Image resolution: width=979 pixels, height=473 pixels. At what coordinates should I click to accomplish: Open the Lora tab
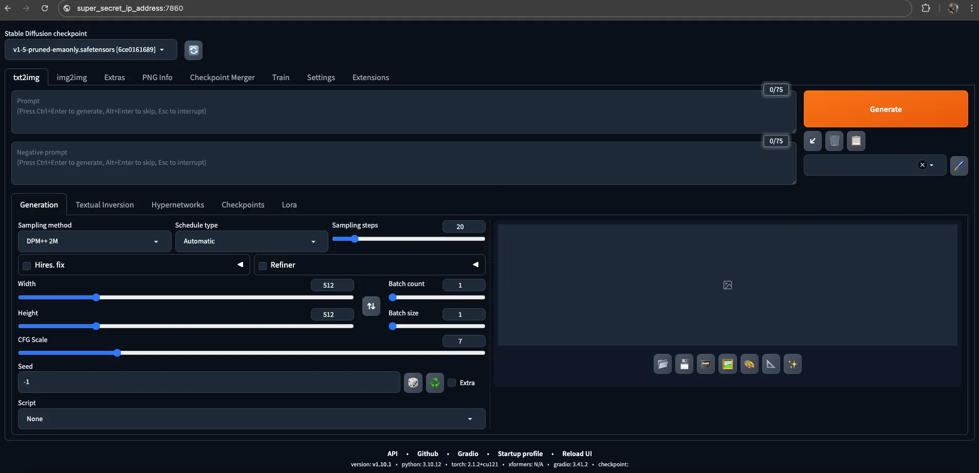[289, 204]
